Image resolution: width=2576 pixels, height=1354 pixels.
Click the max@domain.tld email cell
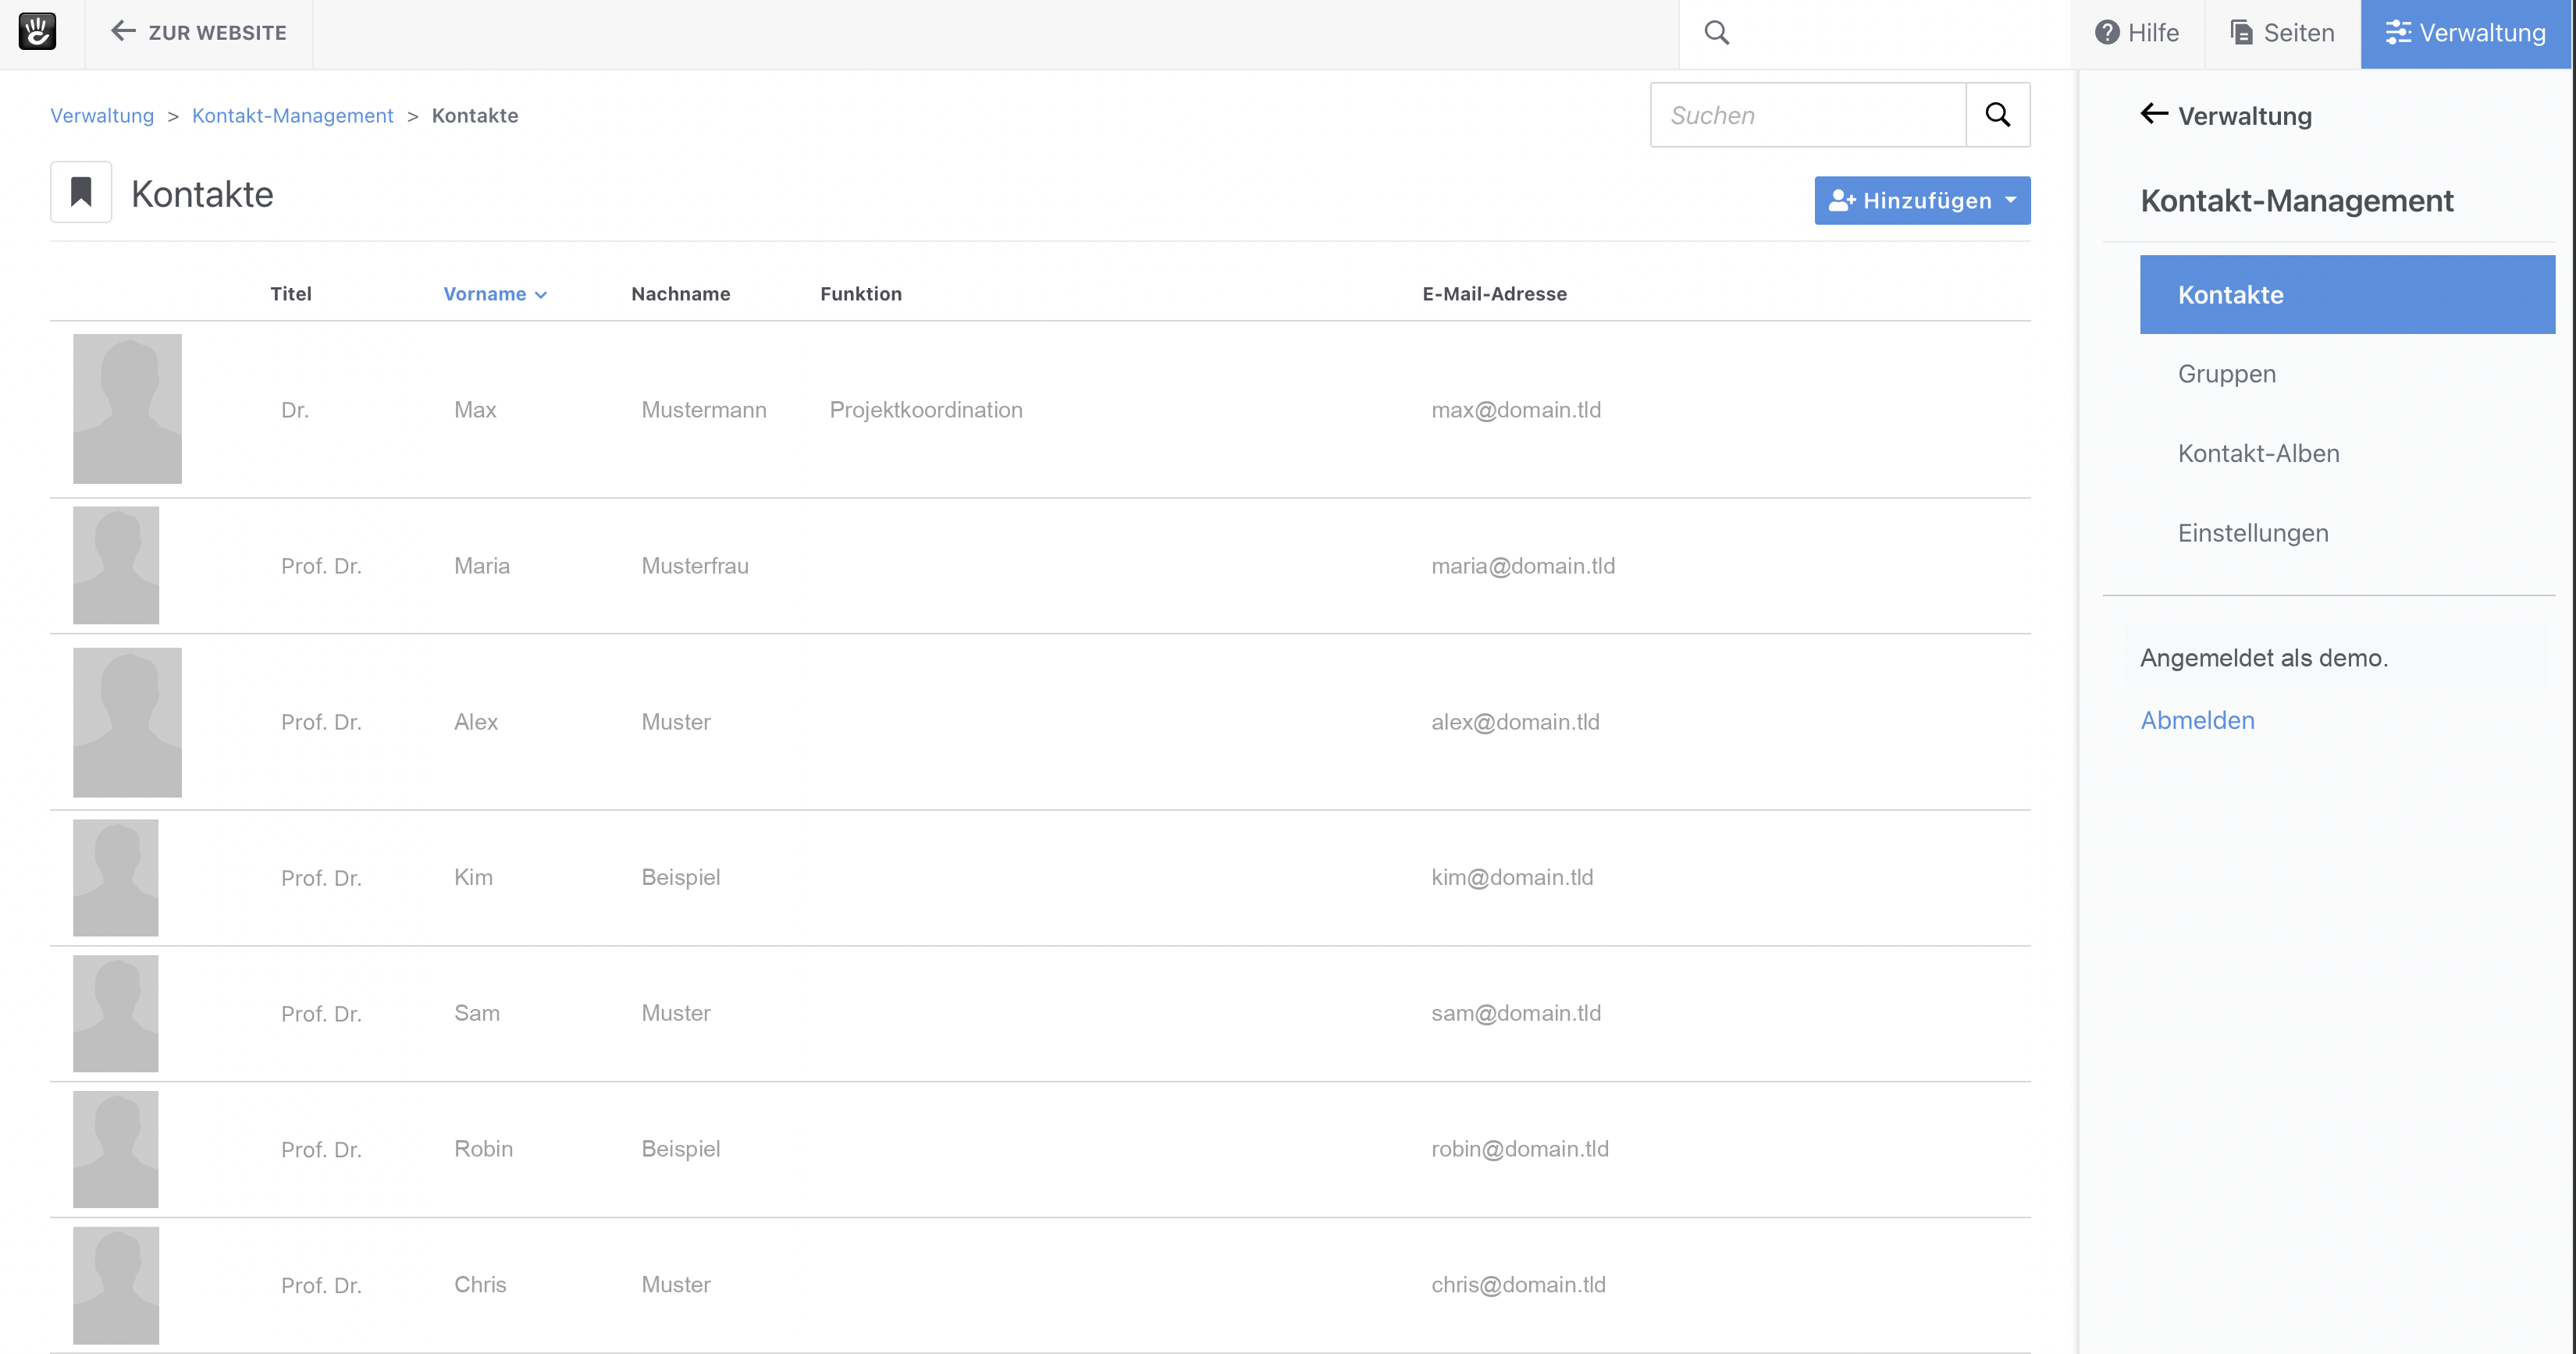1516,410
